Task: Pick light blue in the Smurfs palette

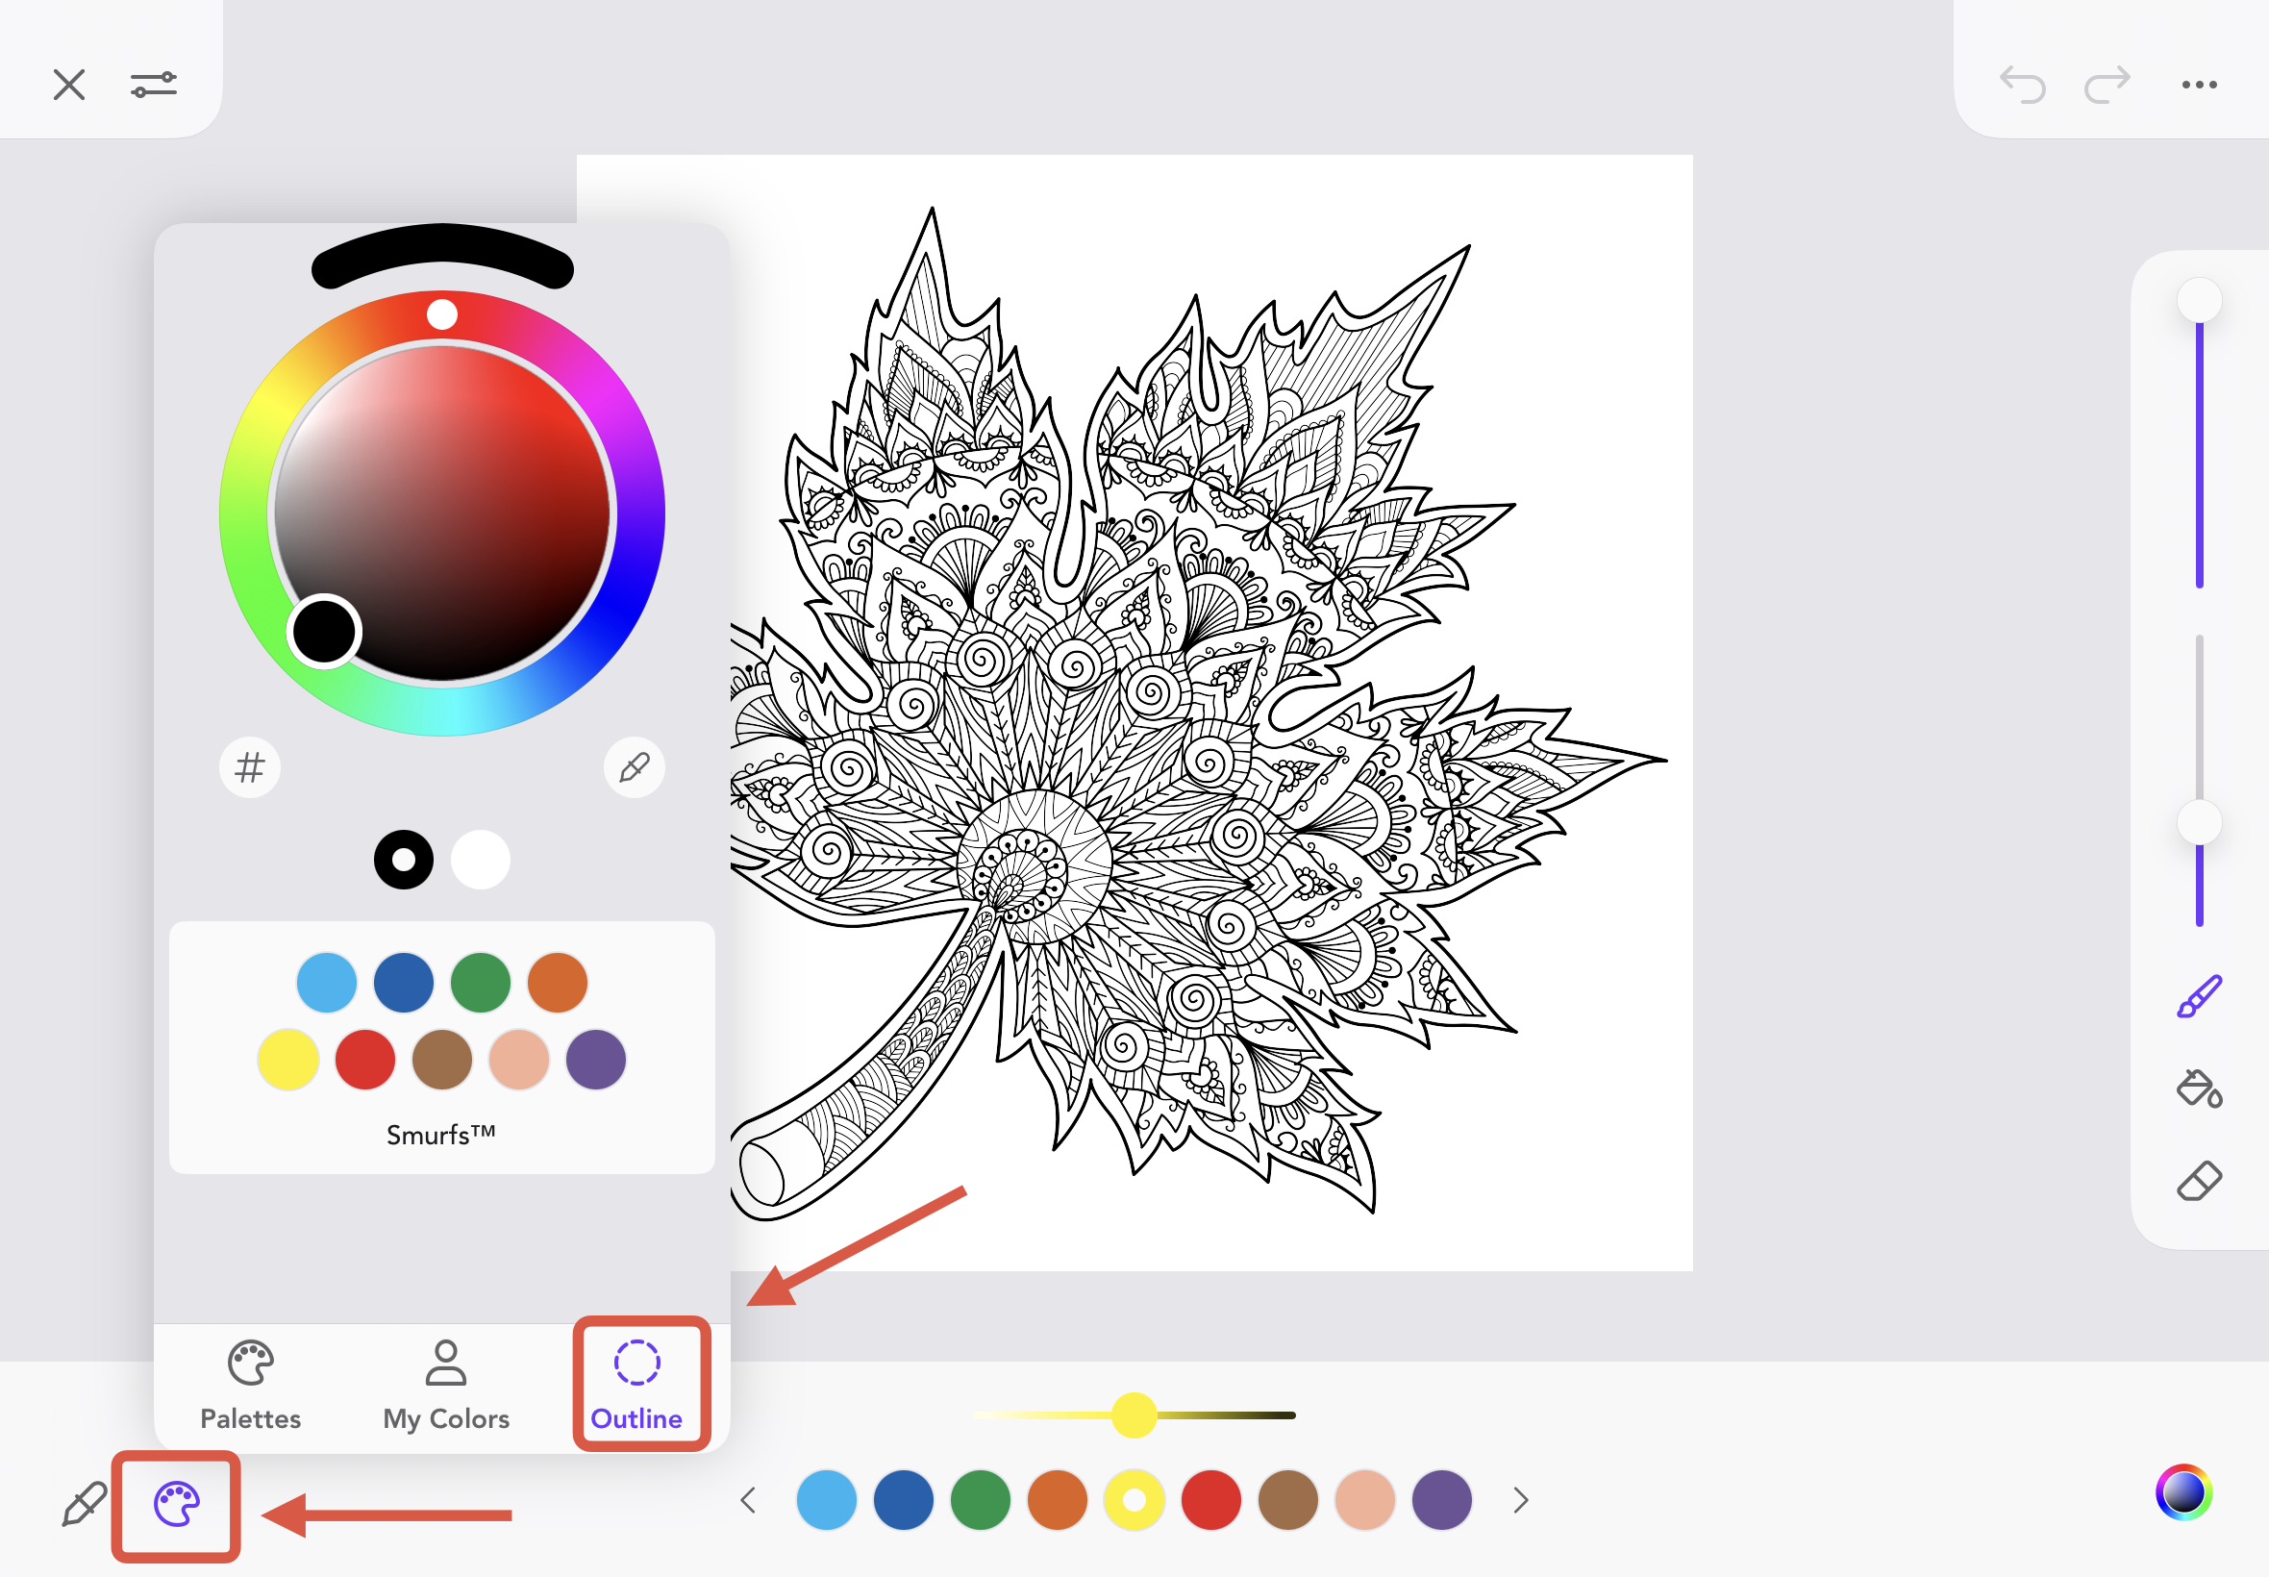Action: (x=327, y=982)
